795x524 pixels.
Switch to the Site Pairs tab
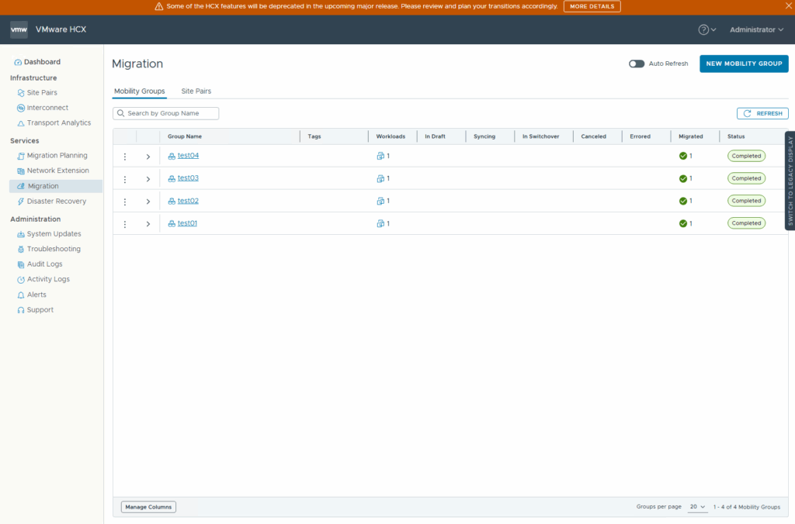pos(196,91)
